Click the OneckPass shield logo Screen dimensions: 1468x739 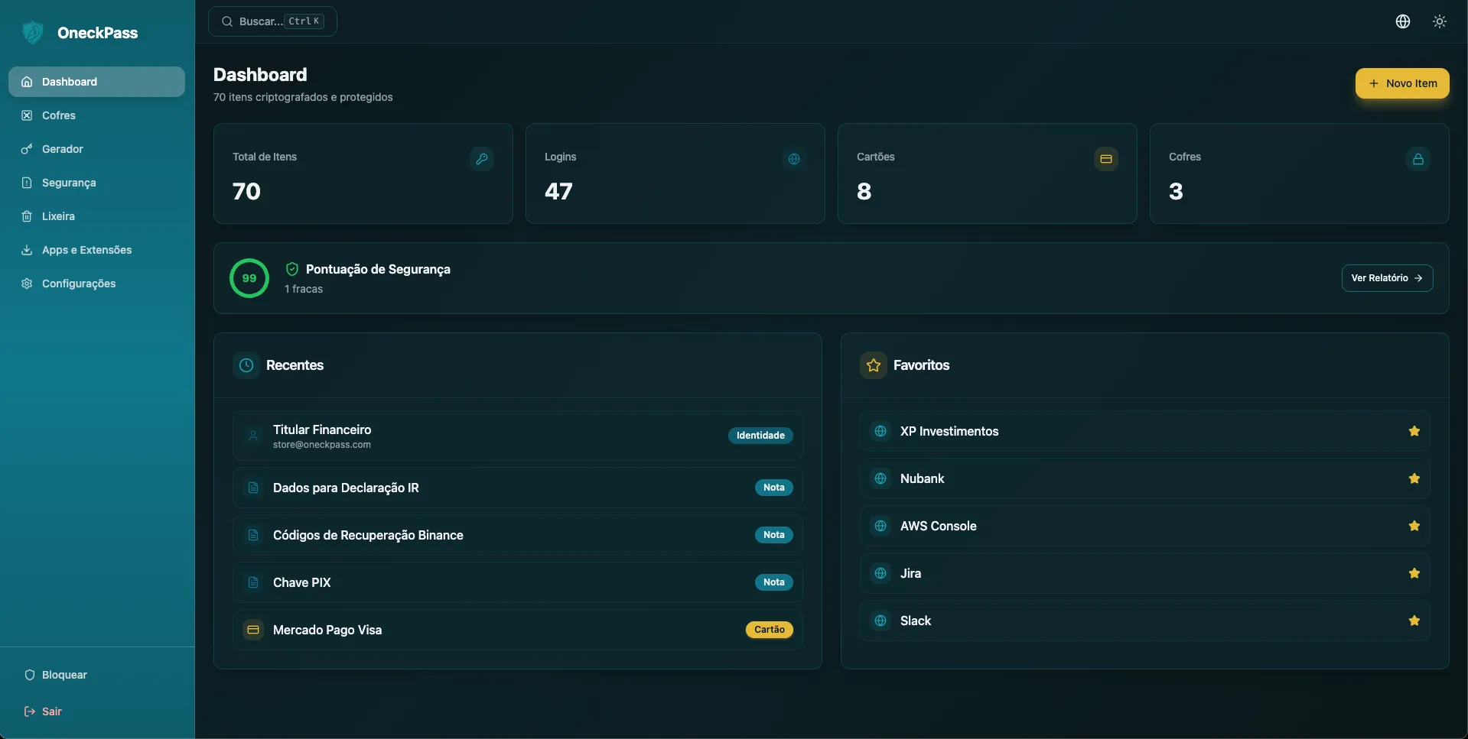click(32, 32)
